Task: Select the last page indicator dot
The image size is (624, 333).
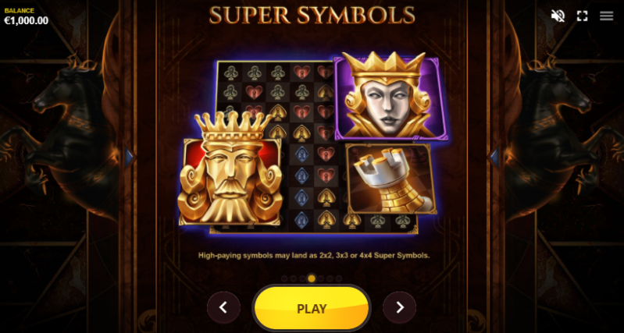Action: (x=339, y=278)
